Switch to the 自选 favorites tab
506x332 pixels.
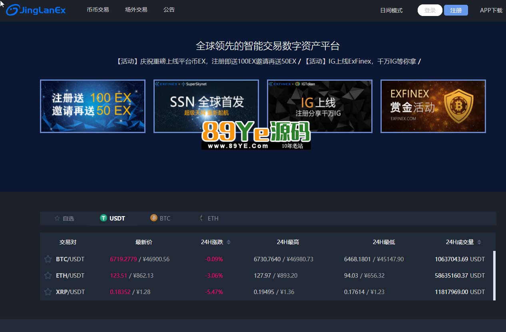click(x=64, y=219)
